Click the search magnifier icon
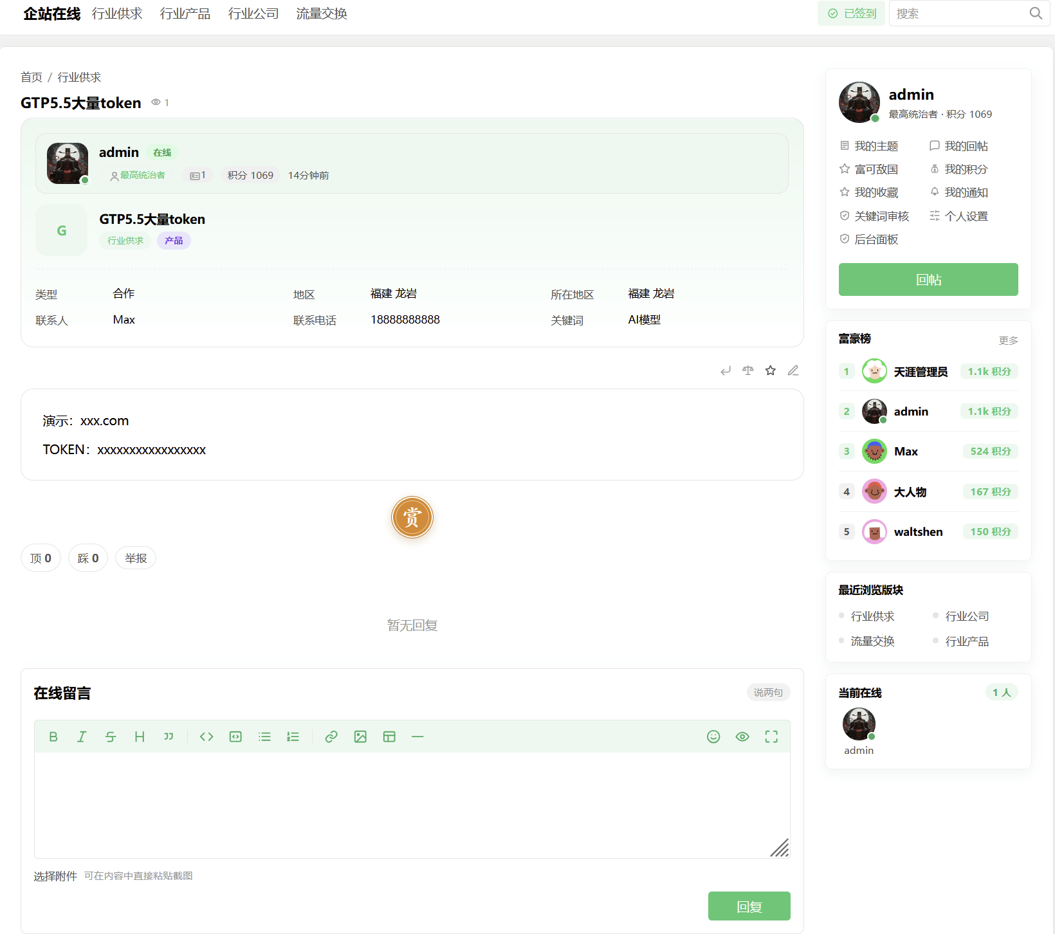Screen dimensions: 1055x934 tap(1036, 14)
